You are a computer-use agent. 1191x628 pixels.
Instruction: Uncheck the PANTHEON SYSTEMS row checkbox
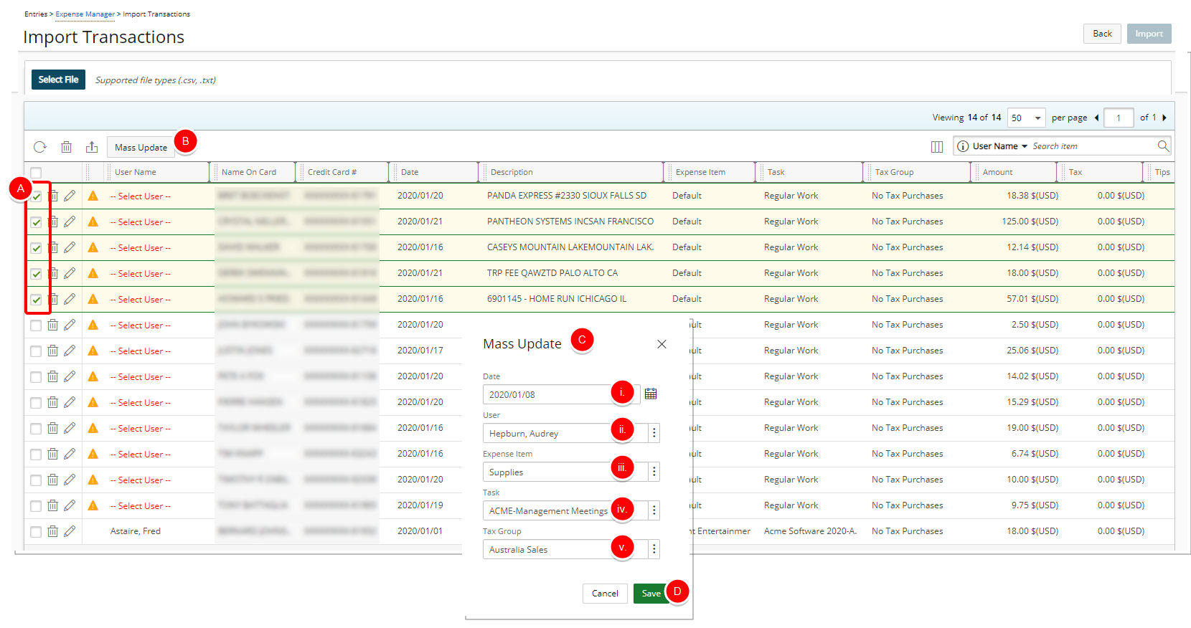(x=36, y=222)
